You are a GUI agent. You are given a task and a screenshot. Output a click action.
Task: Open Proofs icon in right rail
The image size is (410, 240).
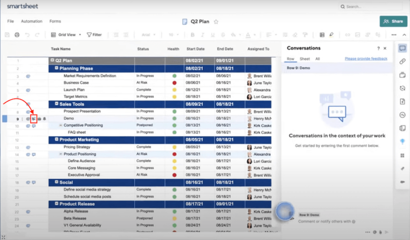402,75
